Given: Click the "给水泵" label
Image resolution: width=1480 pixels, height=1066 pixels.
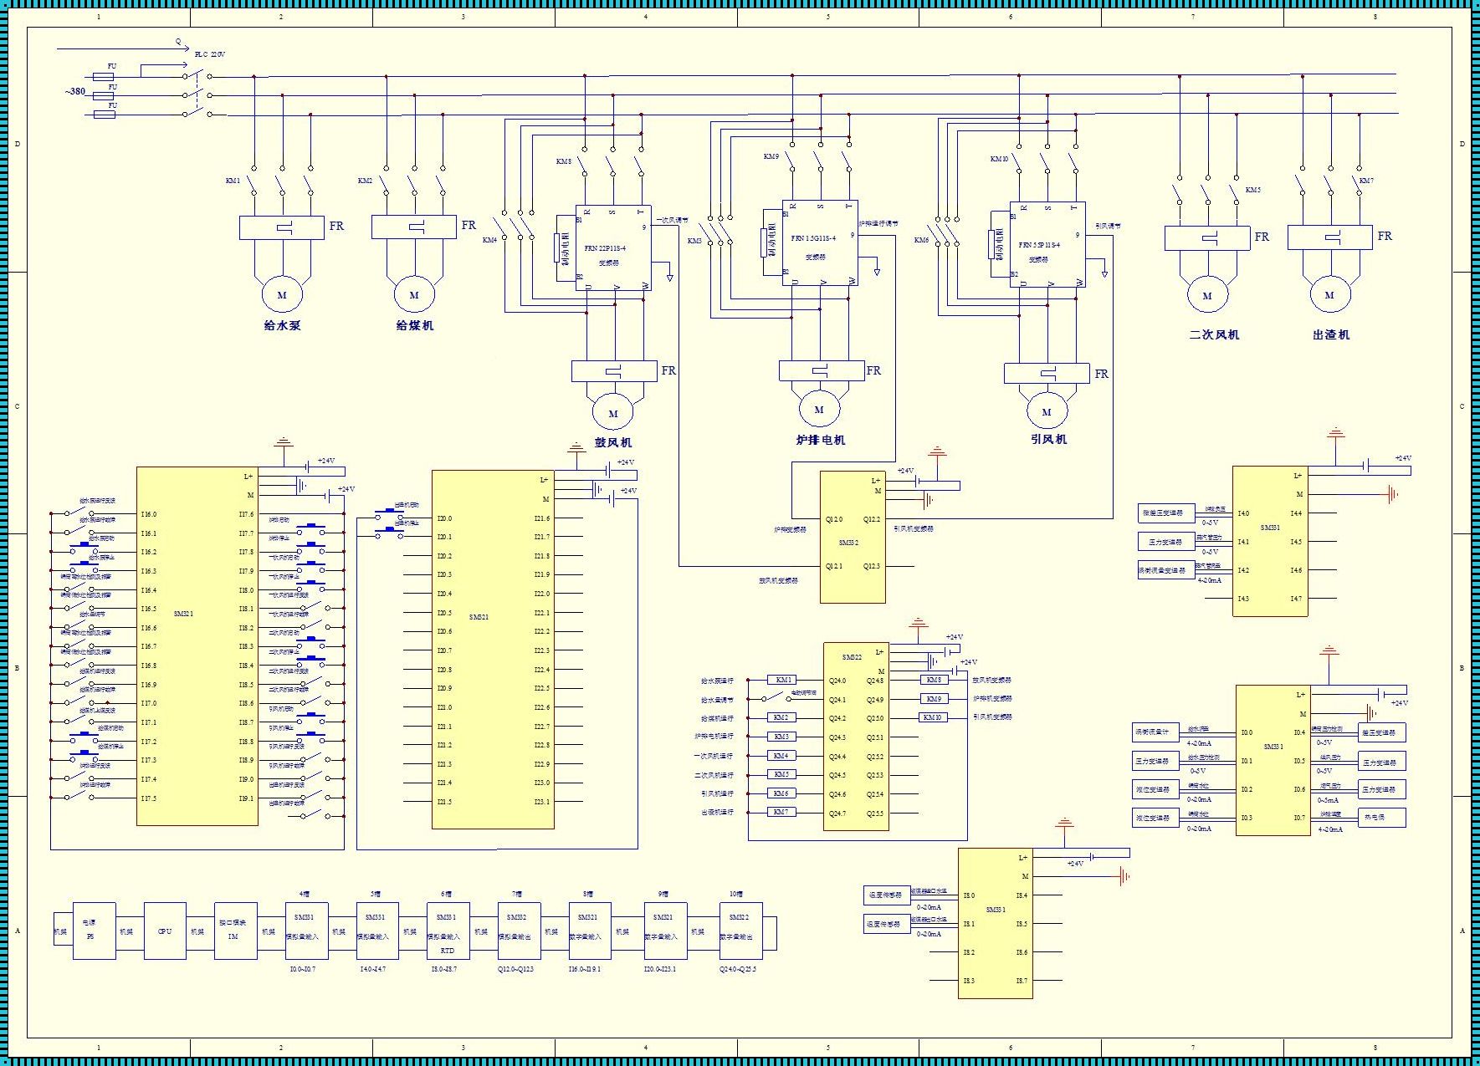Looking at the screenshot, I should click(x=282, y=325).
